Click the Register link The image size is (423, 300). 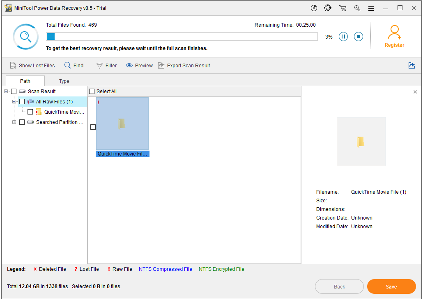tap(394, 45)
